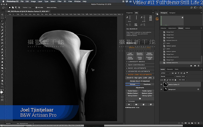Image resolution: width=203 pixels, height=127 pixels.
Task: Click the foreground color swatch
Action: coord(1,92)
